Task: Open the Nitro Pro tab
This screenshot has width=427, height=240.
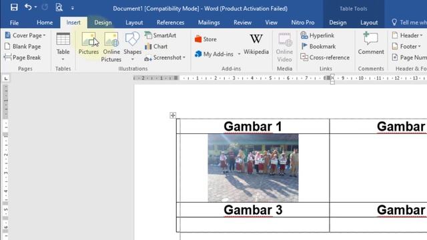Action: coord(303,23)
